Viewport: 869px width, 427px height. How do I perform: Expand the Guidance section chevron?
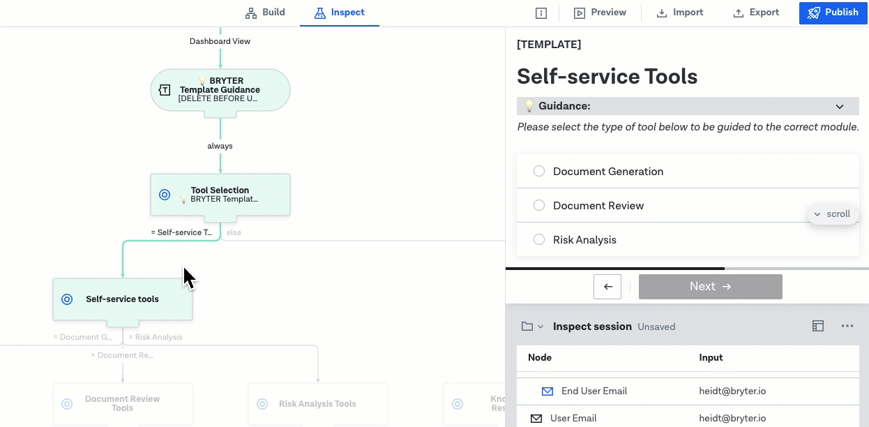tap(840, 107)
